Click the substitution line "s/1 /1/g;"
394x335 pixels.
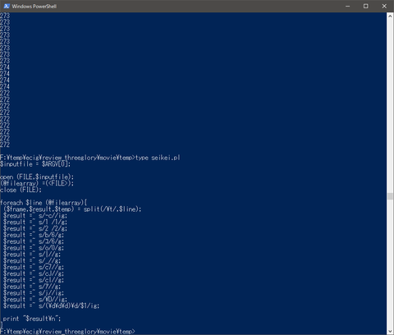35,223
